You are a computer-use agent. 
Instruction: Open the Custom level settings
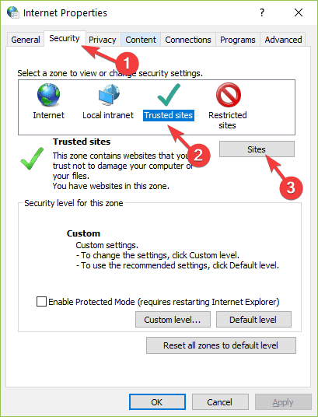(173, 320)
